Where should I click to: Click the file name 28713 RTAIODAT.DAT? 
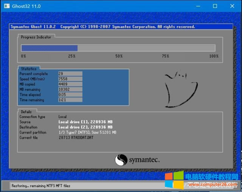click(76, 138)
